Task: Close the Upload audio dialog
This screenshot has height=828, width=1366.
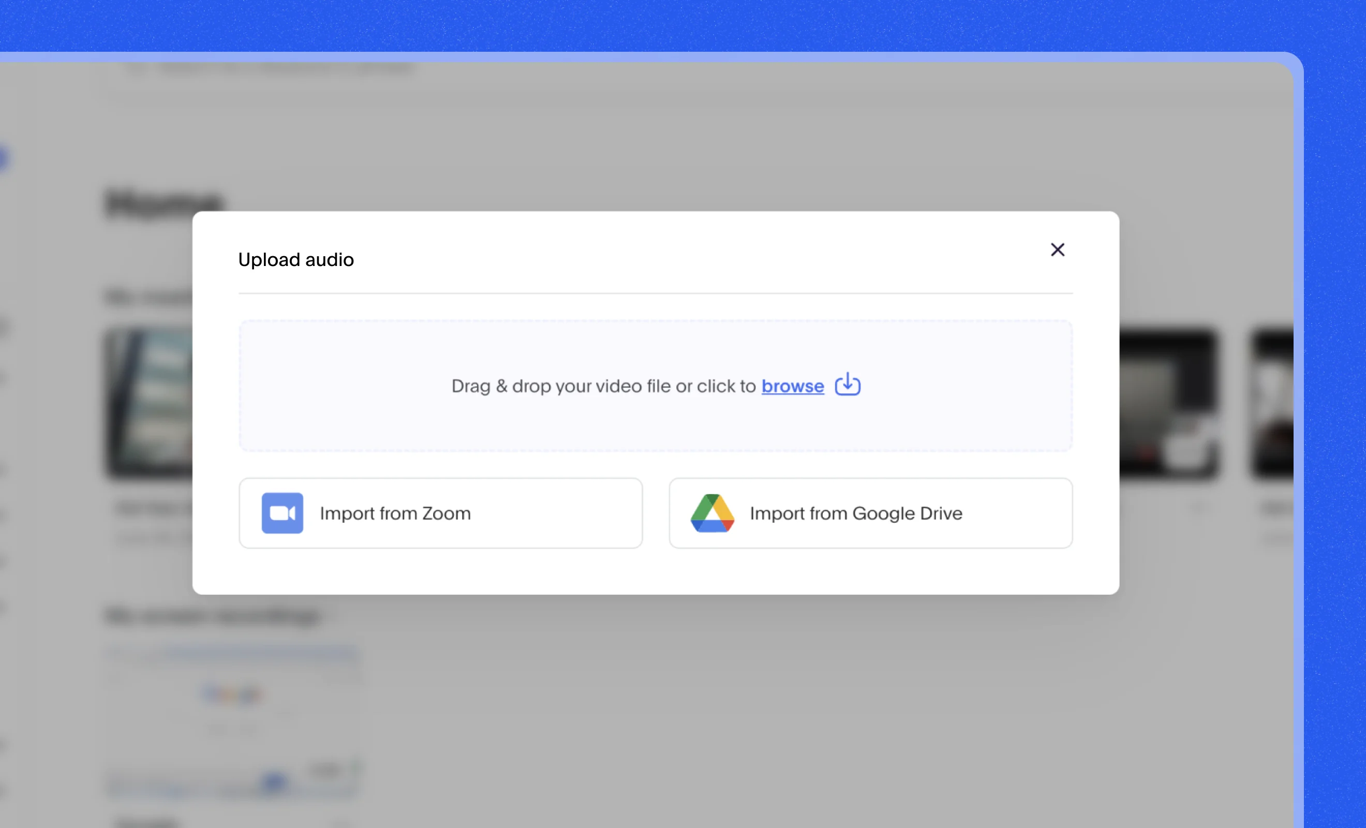Action: click(x=1057, y=250)
